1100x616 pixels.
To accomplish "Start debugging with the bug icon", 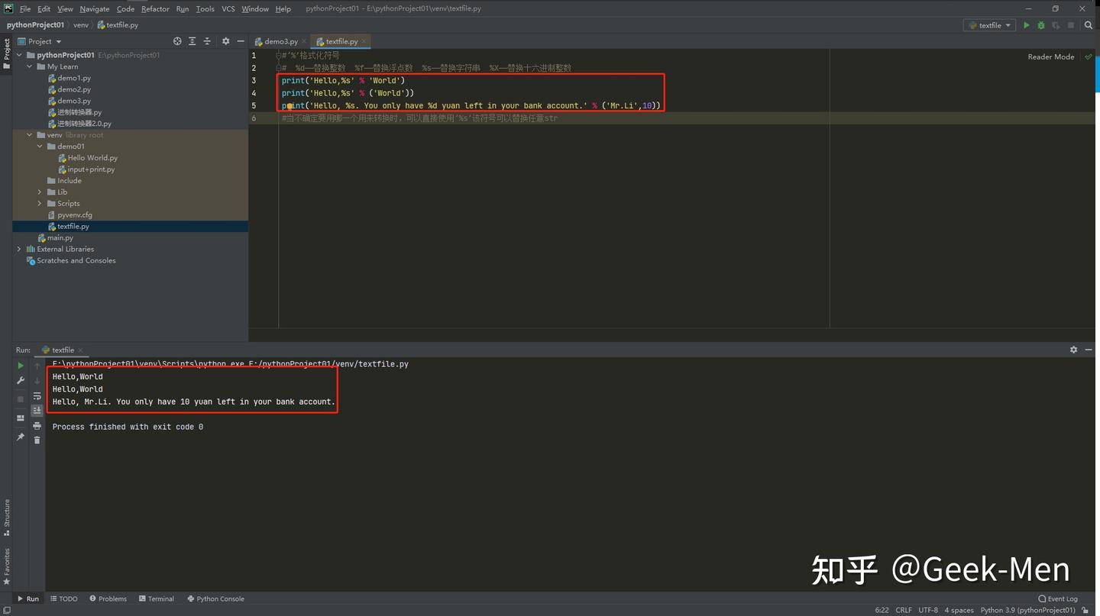I will 1040,25.
